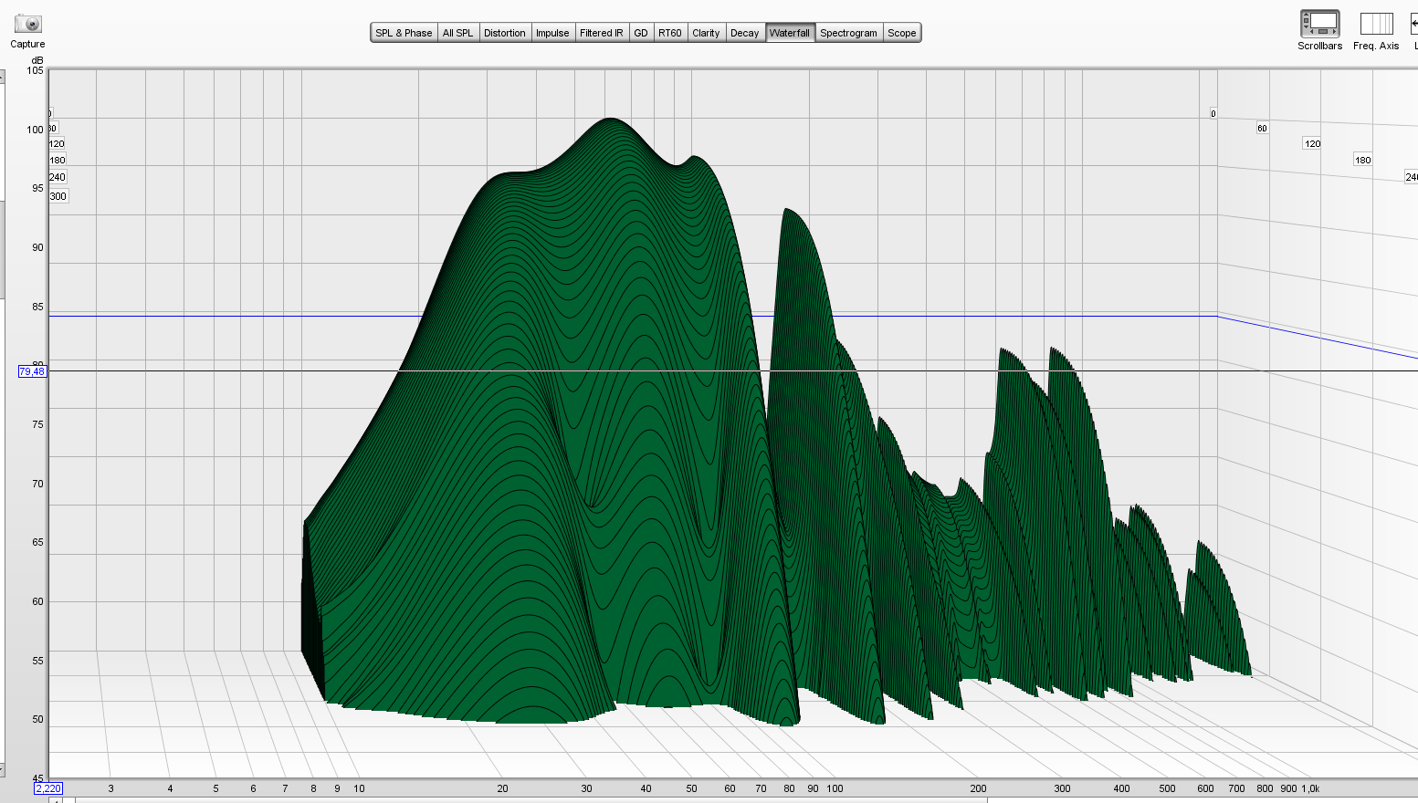
Task: Click the Freq. Axis icon
Action: click(x=1376, y=24)
